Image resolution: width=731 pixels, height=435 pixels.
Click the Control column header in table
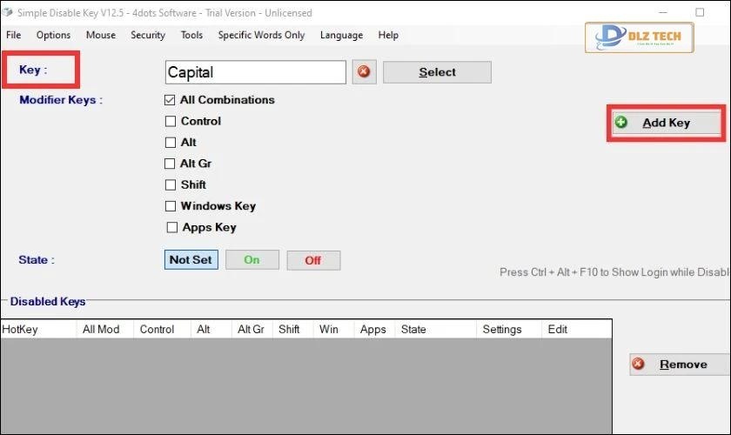(x=162, y=329)
